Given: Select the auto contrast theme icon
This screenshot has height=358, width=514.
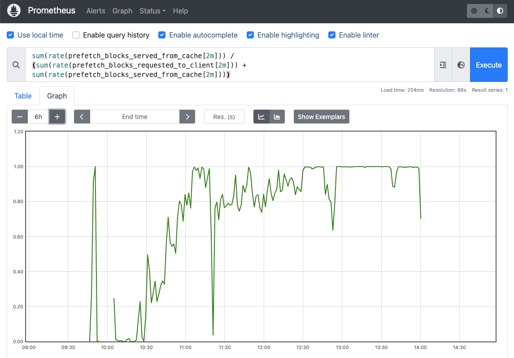Looking at the screenshot, I should (500, 11).
